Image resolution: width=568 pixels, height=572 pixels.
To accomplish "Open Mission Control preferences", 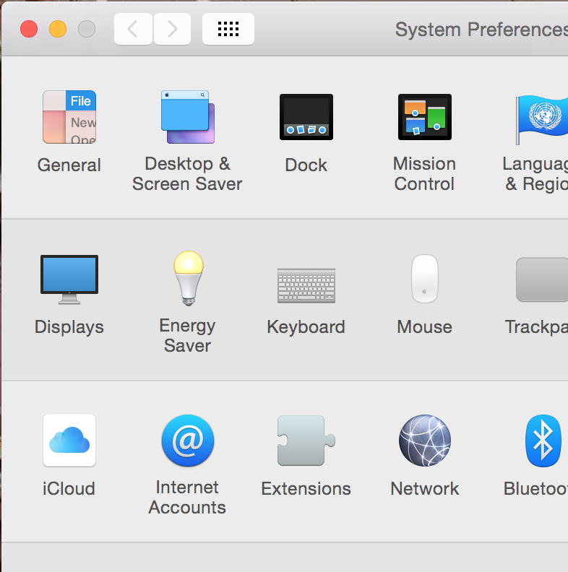I will point(424,117).
